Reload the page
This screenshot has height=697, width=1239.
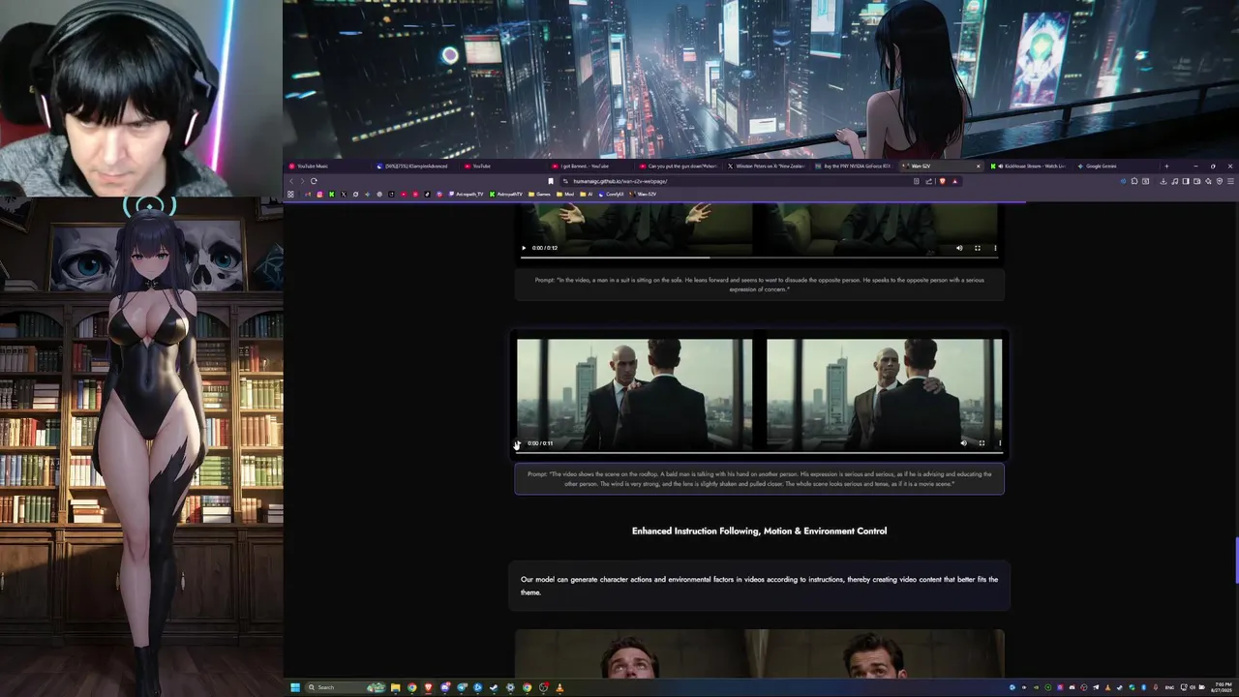click(x=314, y=181)
